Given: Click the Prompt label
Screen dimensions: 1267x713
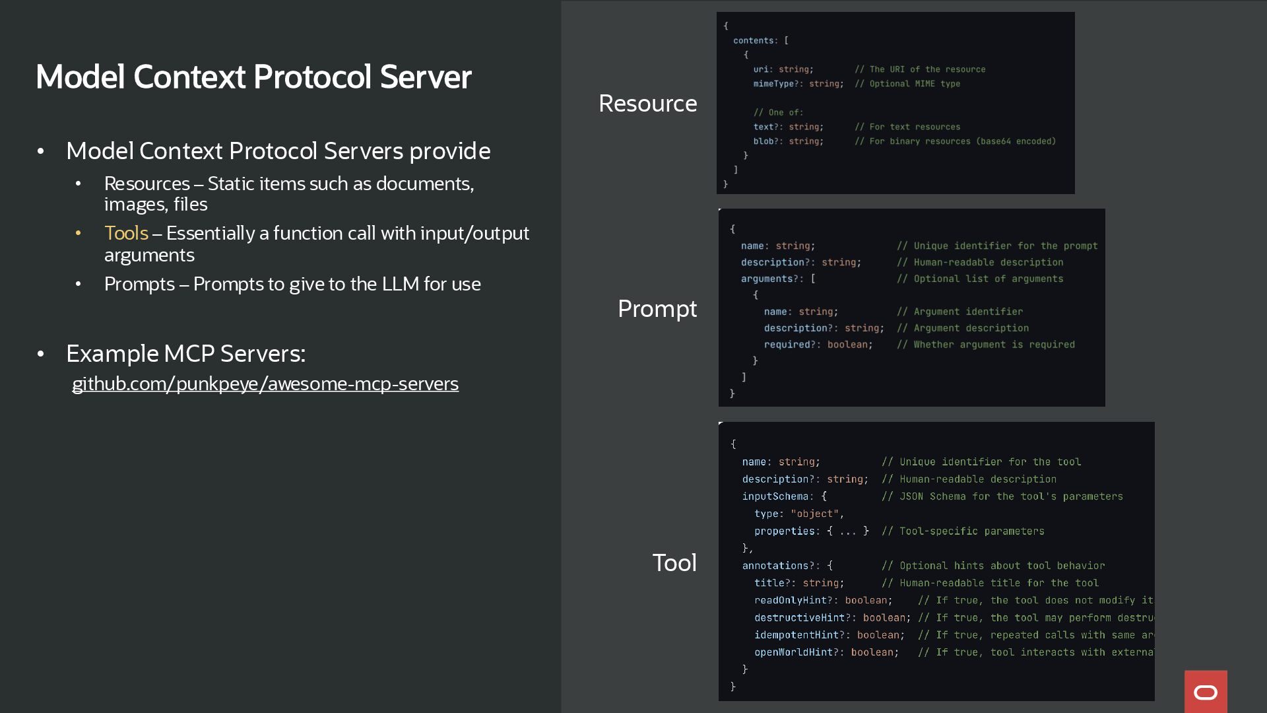Looking at the screenshot, I should pyautogui.click(x=657, y=309).
